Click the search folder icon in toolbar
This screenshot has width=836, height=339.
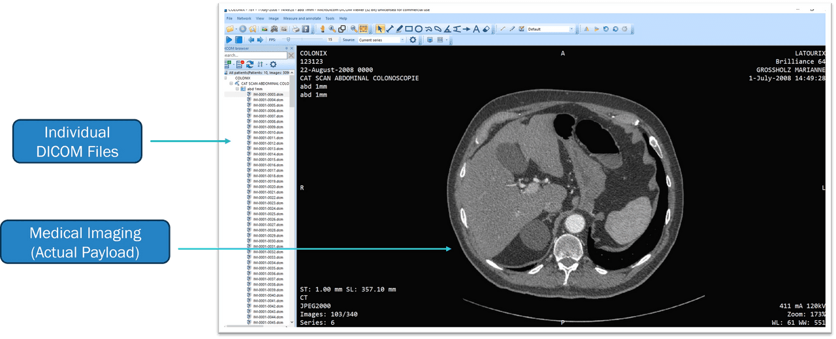[x=253, y=29]
